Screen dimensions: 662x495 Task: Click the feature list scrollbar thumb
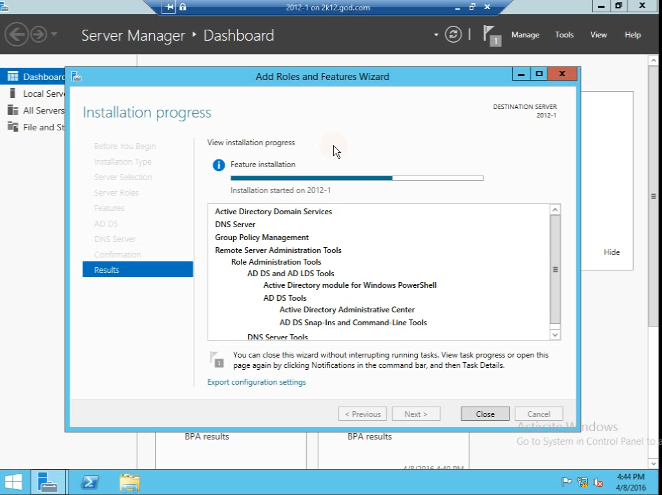pyautogui.click(x=555, y=269)
